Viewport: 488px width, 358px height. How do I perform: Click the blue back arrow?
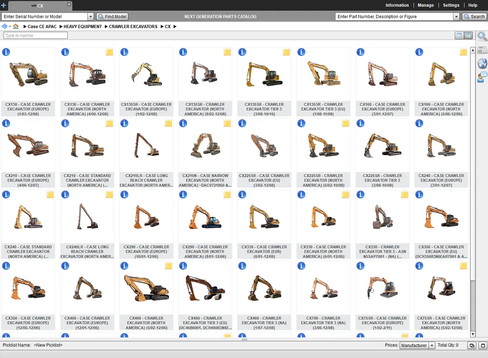(x=4, y=27)
